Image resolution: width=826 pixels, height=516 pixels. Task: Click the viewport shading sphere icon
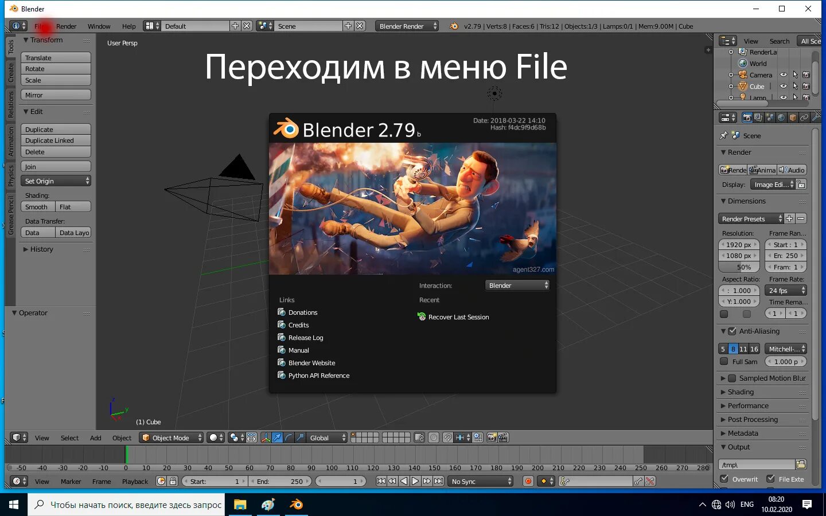pyautogui.click(x=216, y=437)
